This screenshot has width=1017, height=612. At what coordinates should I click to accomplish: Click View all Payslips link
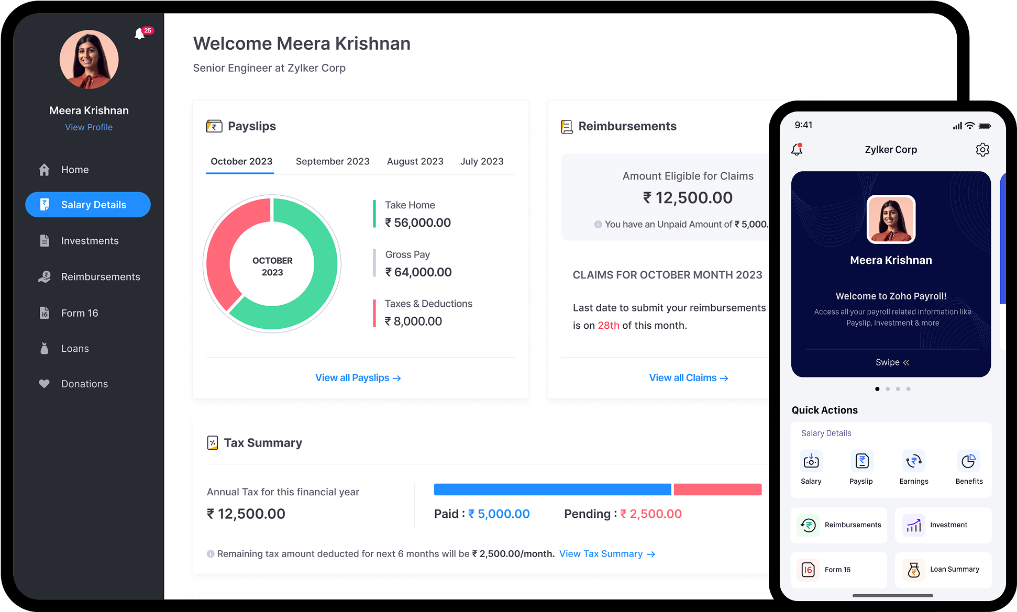(358, 377)
